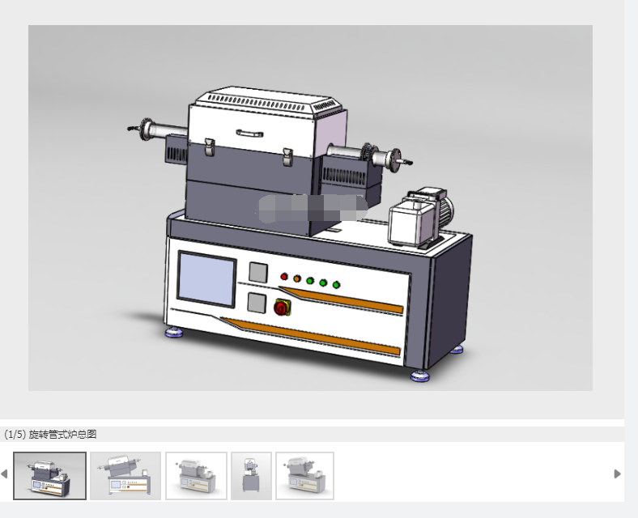Click the next thumbnails arrow
638x518 pixels.
[x=617, y=474]
